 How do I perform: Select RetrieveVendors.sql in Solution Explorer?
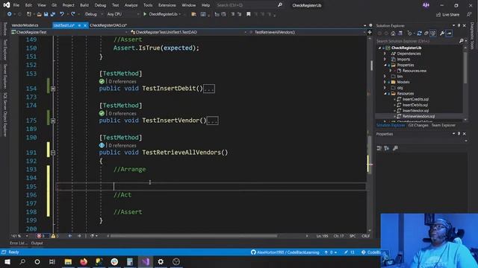click(x=418, y=116)
